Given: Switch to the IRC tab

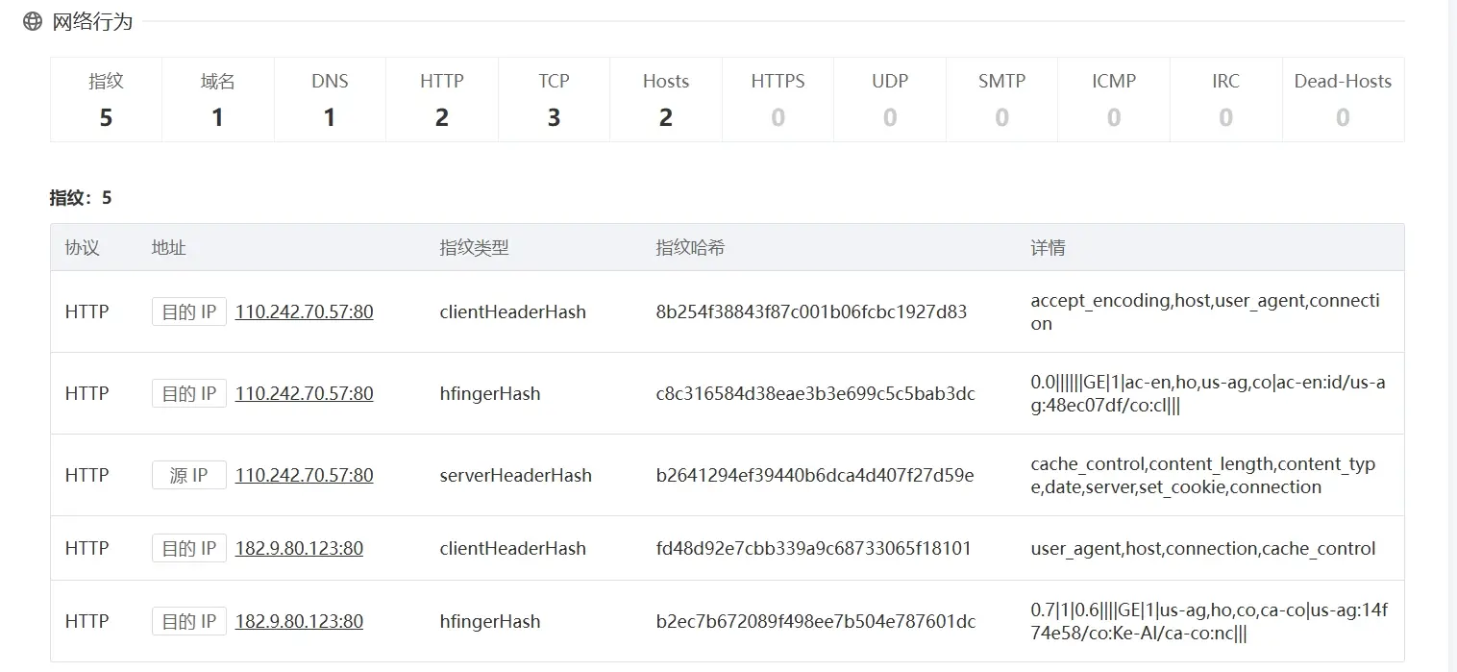Looking at the screenshot, I should point(1225,99).
